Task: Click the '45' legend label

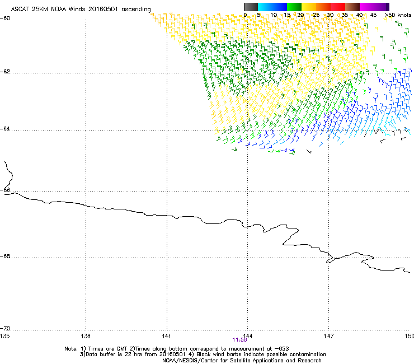Action: [x=373, y=15]
